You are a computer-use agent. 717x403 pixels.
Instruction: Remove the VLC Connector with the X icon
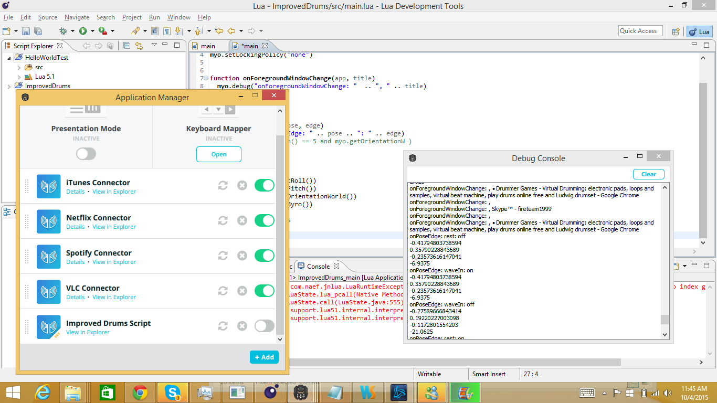(242, 291)
